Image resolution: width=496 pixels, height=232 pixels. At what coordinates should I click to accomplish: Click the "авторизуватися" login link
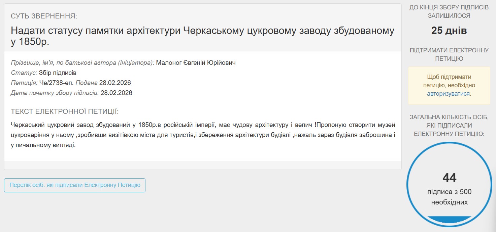click(x=448, y=94)
